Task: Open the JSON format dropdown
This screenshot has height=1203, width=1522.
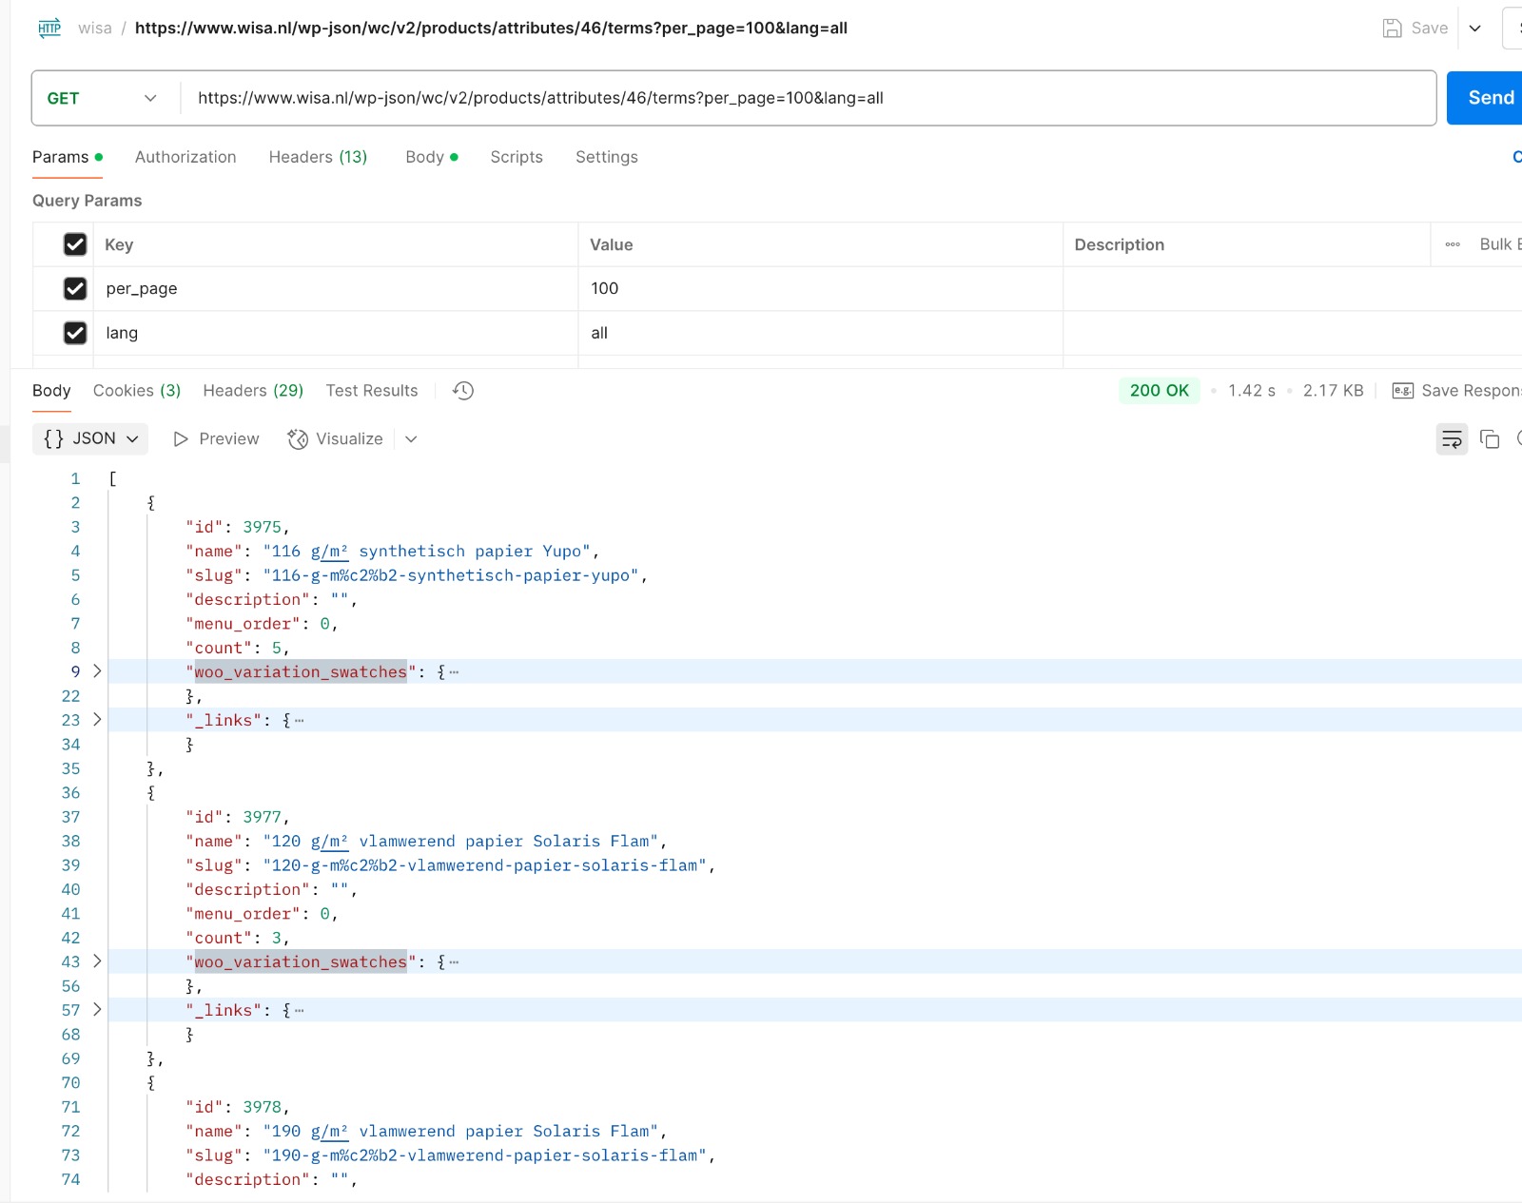Action: pos(90,438)
